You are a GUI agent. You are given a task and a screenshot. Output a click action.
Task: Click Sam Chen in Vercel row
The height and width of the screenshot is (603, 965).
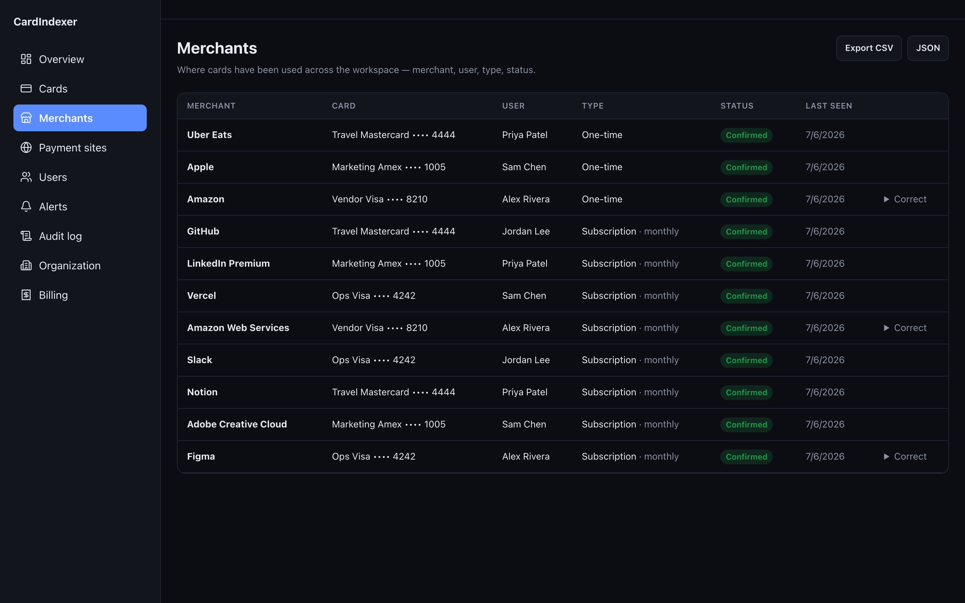point(524,295)
